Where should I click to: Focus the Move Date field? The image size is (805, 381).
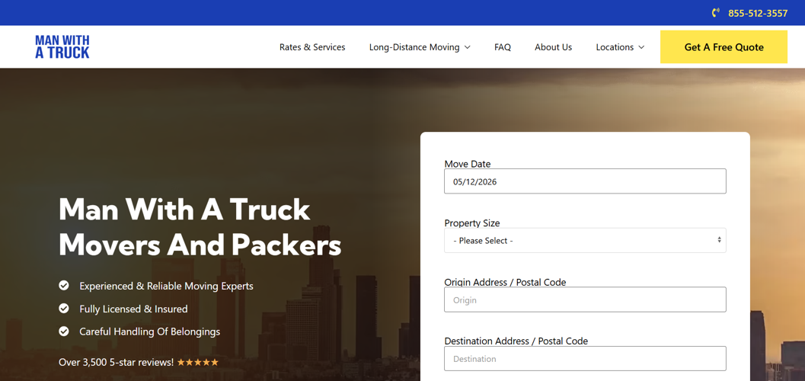point(585,181)
